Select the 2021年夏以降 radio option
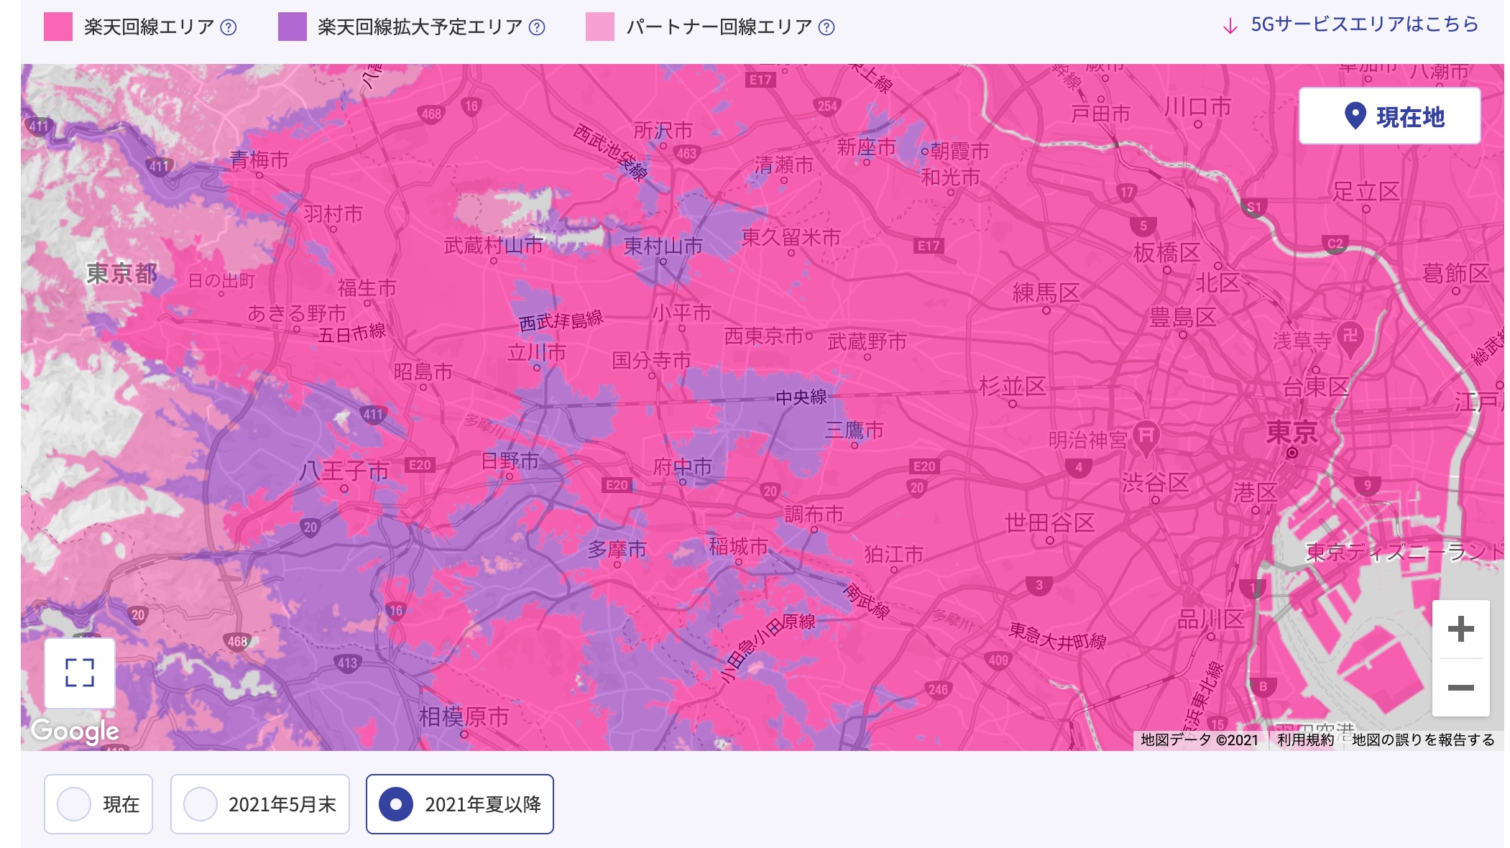 [396, 804]
